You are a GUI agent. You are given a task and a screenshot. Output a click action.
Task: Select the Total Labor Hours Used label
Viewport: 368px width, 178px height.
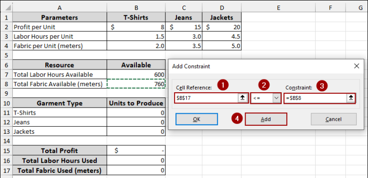point(60,160)
